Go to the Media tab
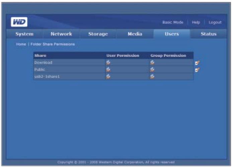This screenshot has height=167, width=232. [x=135, y=34]
